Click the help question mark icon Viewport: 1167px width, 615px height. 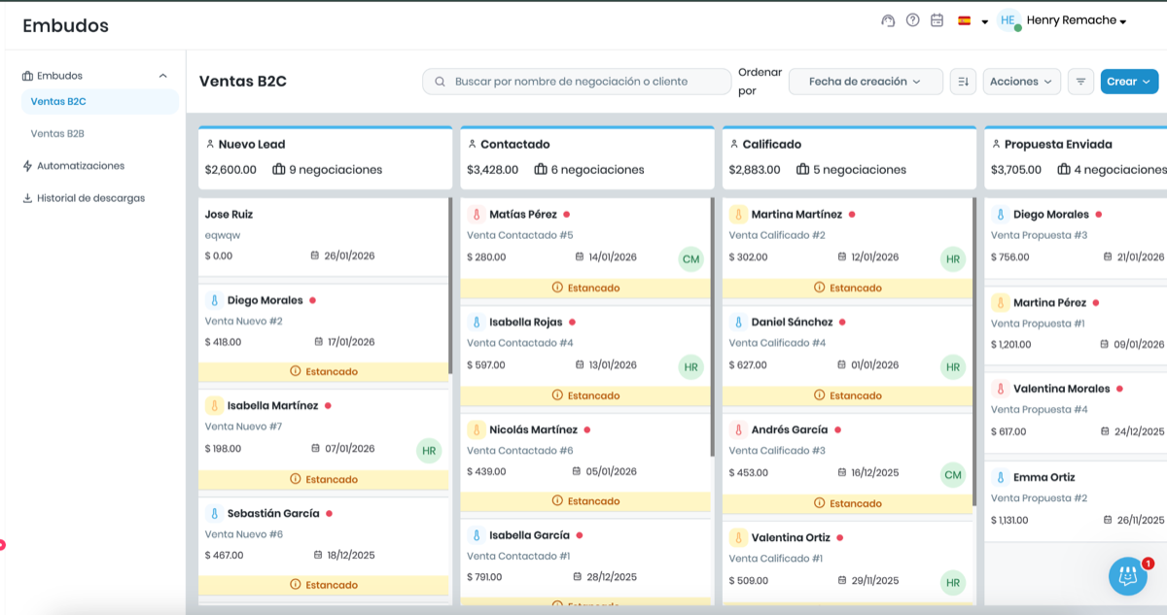click(x=912, y=20)
